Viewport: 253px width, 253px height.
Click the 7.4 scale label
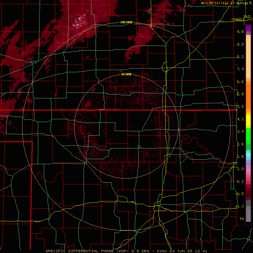coord(240,69)
